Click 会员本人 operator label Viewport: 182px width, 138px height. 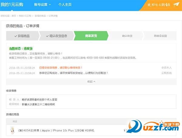click(x=167, y=67)
